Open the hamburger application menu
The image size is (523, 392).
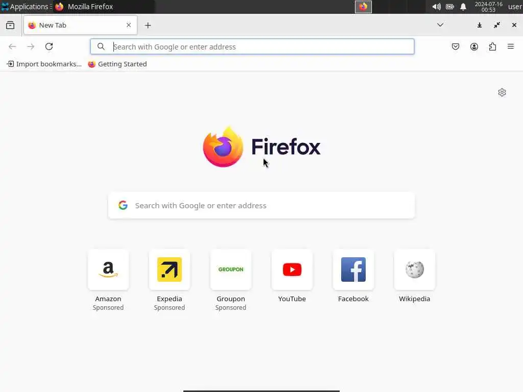pyautogui.click(x=511, y=46)
